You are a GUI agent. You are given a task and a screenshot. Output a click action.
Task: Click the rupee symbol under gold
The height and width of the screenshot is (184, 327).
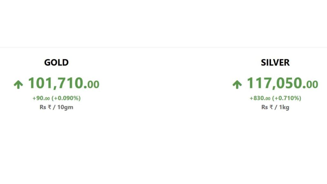(x=49, y=107)
